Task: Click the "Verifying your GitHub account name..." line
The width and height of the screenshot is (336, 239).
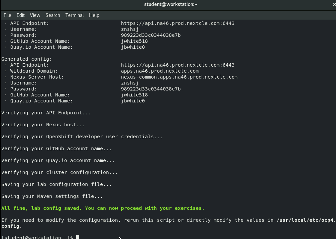Action: (x=56, y=149)
